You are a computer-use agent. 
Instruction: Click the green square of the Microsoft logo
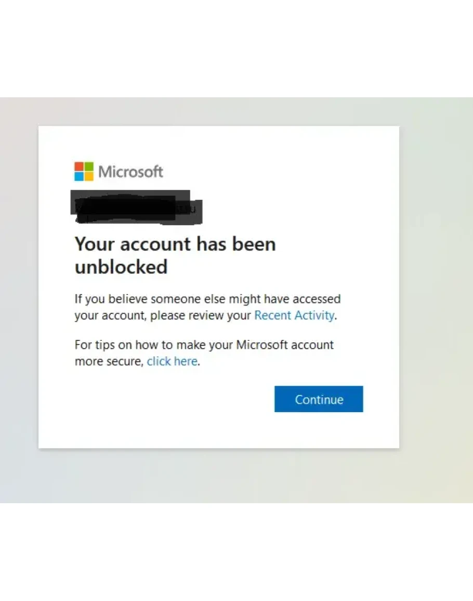click(88, 167)
